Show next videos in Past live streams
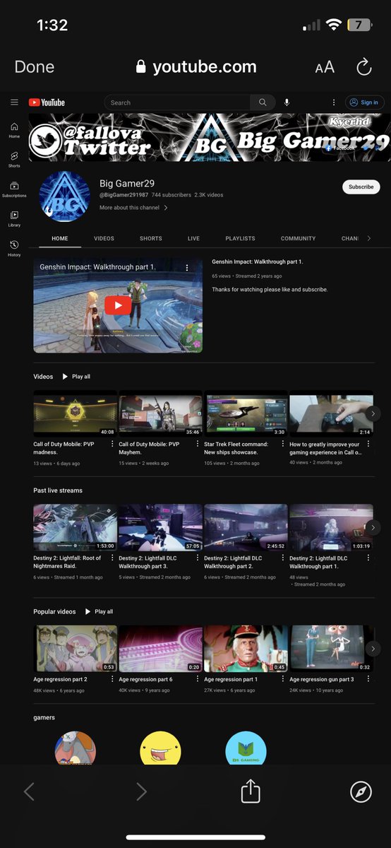The image size is (391, 848). click(373, 527)
